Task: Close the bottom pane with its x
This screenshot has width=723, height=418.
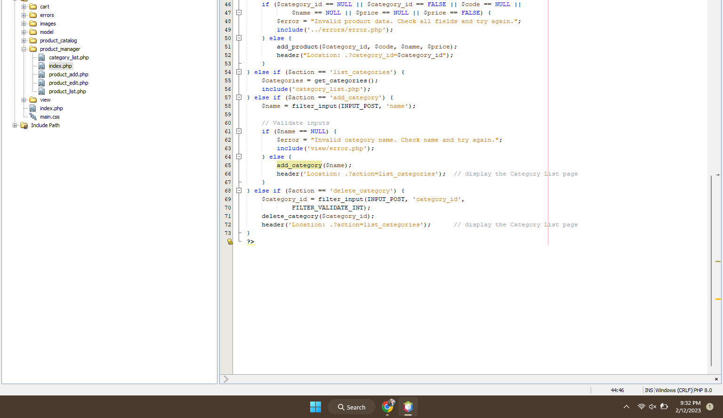Action: pyautogui.click(x=716, y=379)
